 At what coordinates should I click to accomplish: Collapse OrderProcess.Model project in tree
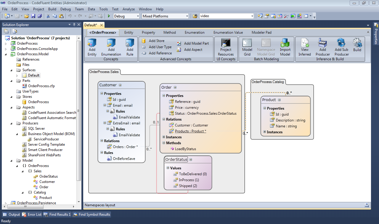point(6,54)
